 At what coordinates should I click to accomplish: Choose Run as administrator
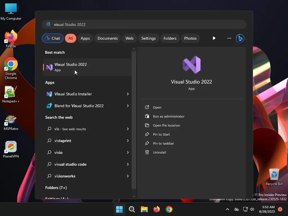pyautogui.click(x=169, y=116)
